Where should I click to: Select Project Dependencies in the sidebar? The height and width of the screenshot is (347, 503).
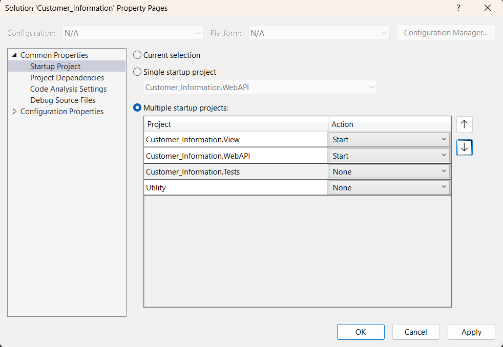[x=67, y=77]
